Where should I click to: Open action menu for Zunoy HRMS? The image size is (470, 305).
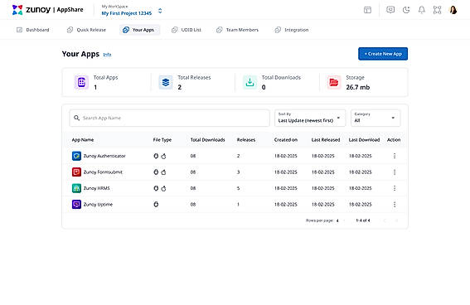point(395,188)
